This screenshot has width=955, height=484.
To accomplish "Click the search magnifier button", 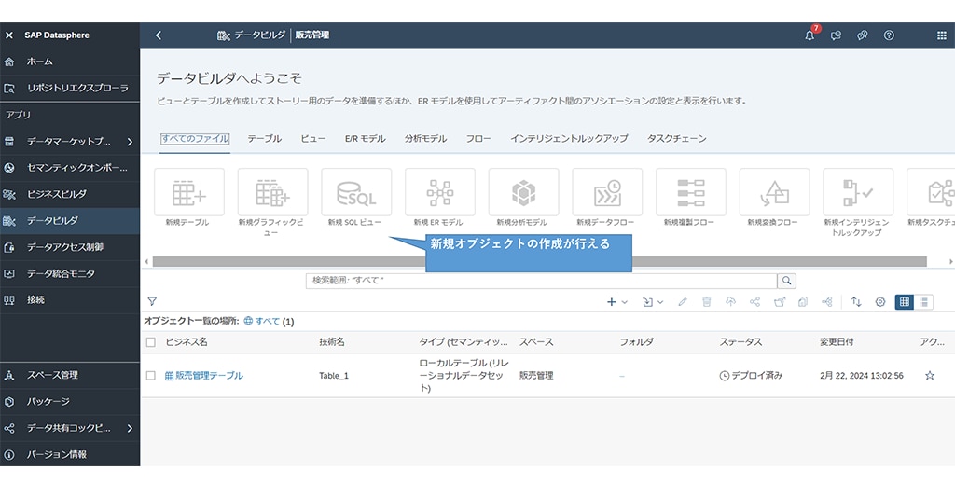I will [x=787, y=280].
